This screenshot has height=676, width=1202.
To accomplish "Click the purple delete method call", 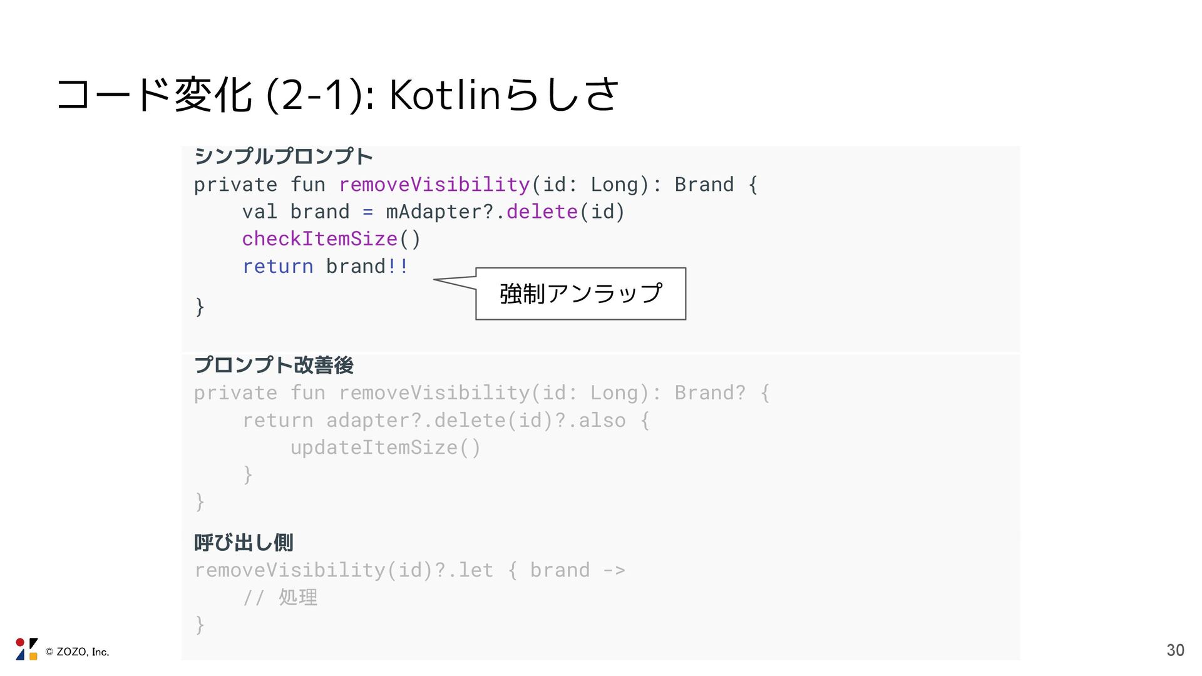I will 542,212.
